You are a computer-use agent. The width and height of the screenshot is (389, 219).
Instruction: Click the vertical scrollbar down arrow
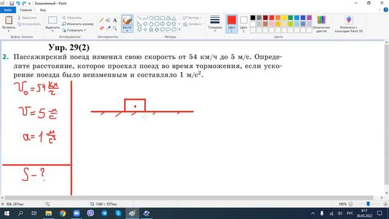point(387,193)
